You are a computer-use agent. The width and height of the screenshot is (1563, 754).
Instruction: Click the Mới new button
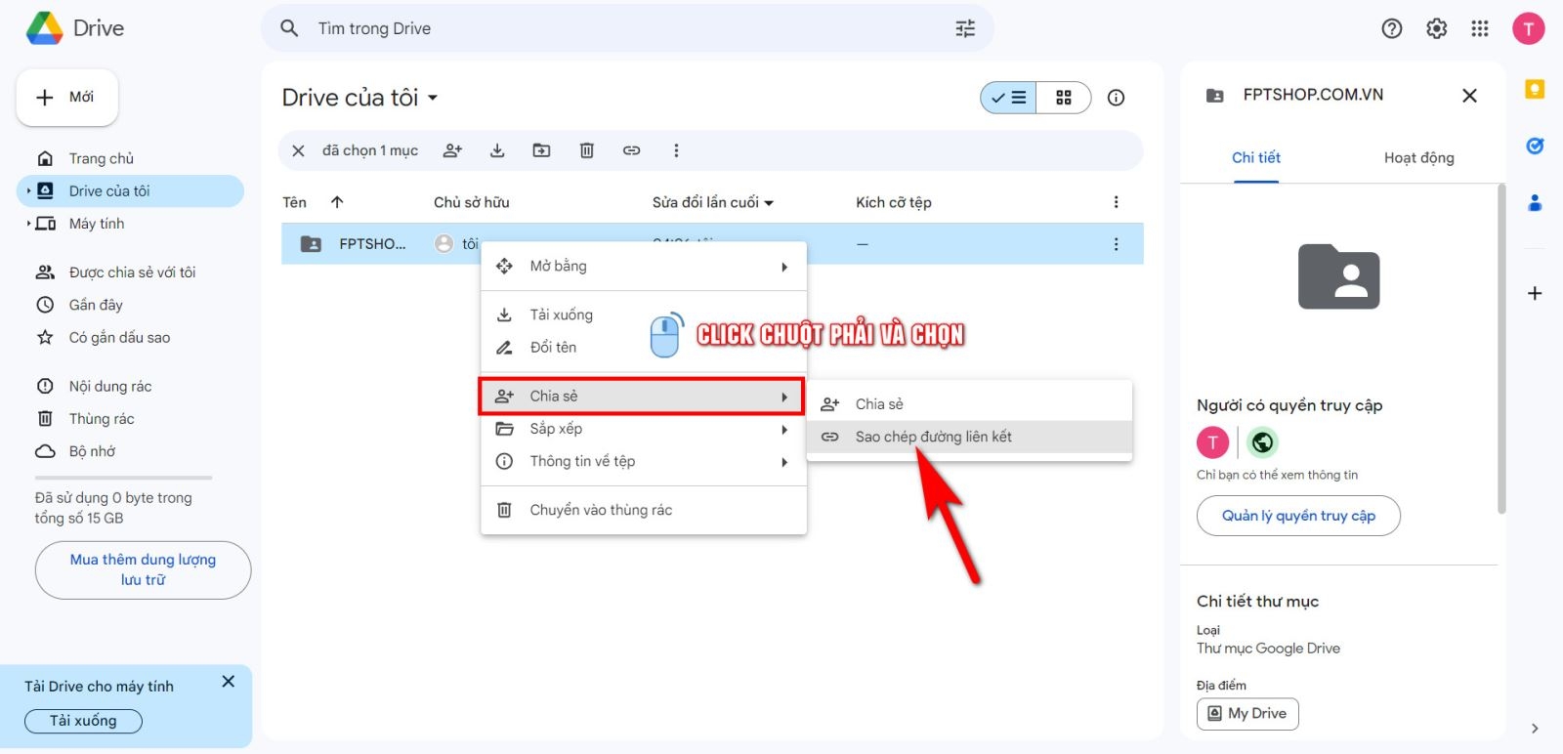[x=67, y=98]
